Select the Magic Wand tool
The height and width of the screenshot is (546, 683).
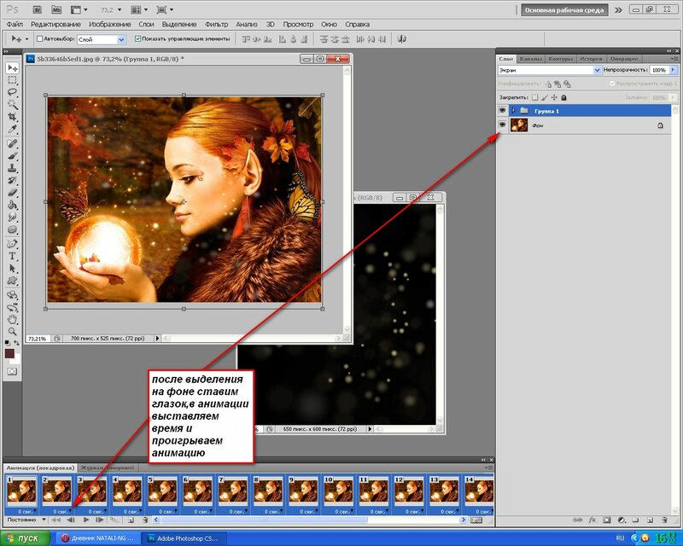coord(12,104)
